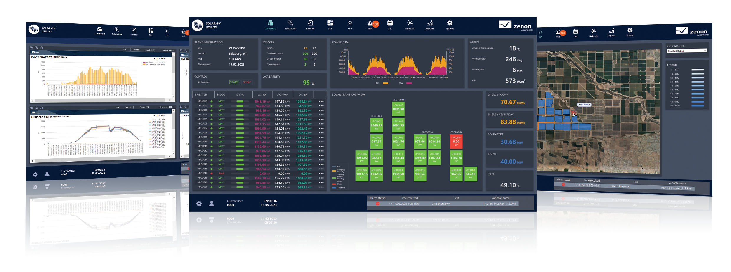Open the more options menu for =PCU005 row

click(x=321, y=120)
